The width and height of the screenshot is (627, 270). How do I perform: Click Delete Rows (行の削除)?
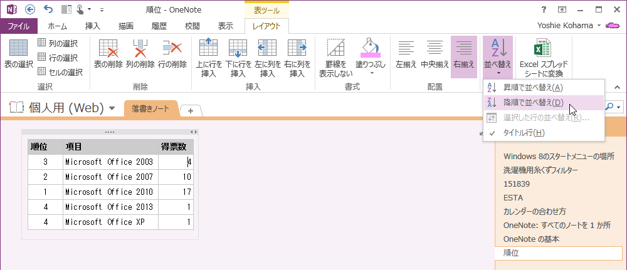pos(172,54)
